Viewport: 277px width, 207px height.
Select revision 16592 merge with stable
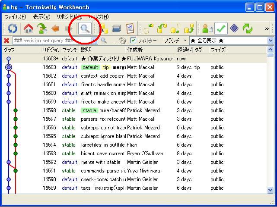point(134,162)
